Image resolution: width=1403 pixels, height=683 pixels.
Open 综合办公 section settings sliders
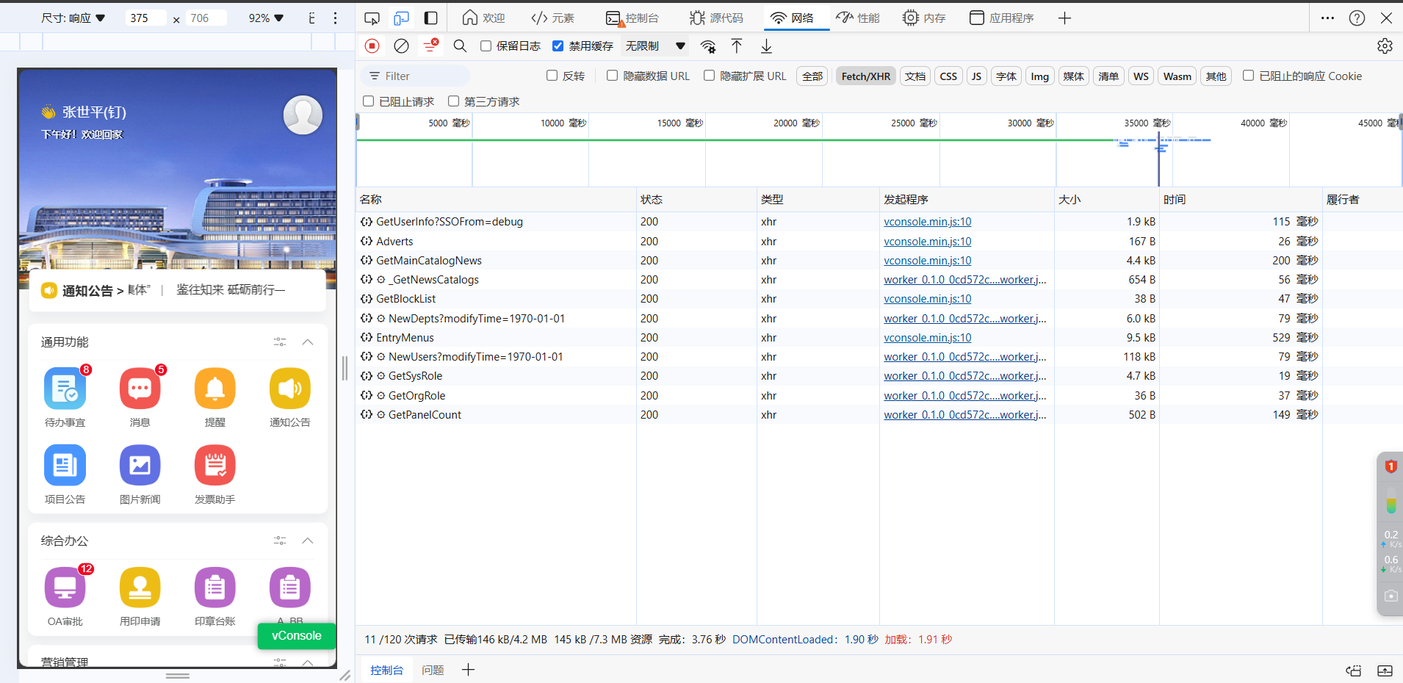pos(280,541)
